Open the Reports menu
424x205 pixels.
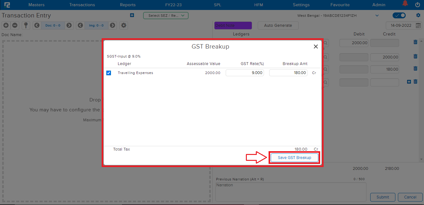(x=127, y=5)
